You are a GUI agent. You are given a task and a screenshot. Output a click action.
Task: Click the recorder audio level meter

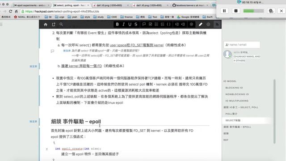tap(253, 11)
